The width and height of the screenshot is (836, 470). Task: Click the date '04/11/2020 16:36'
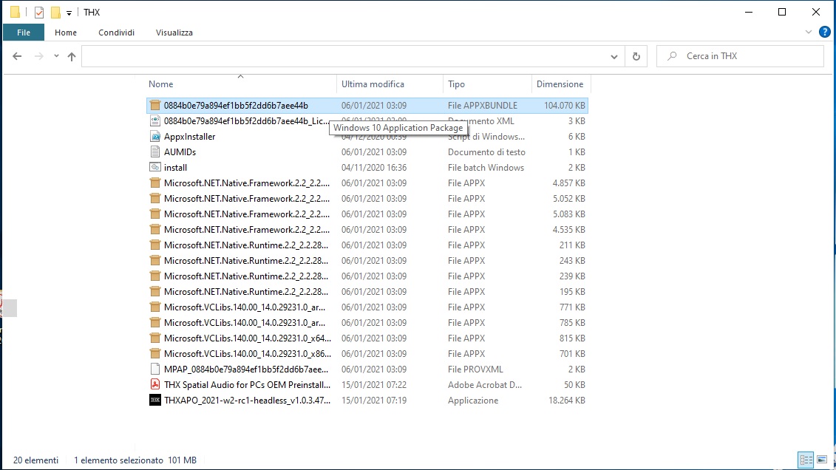click(374, 167)
